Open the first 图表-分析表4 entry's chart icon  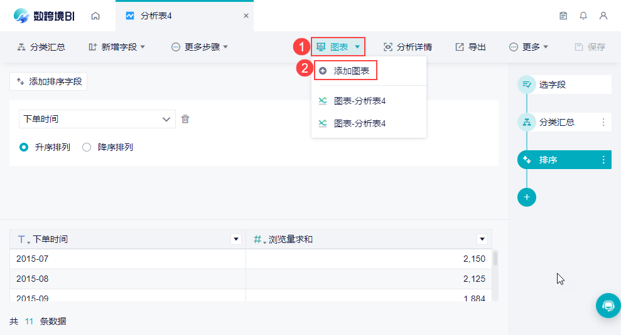coord(323,101)
